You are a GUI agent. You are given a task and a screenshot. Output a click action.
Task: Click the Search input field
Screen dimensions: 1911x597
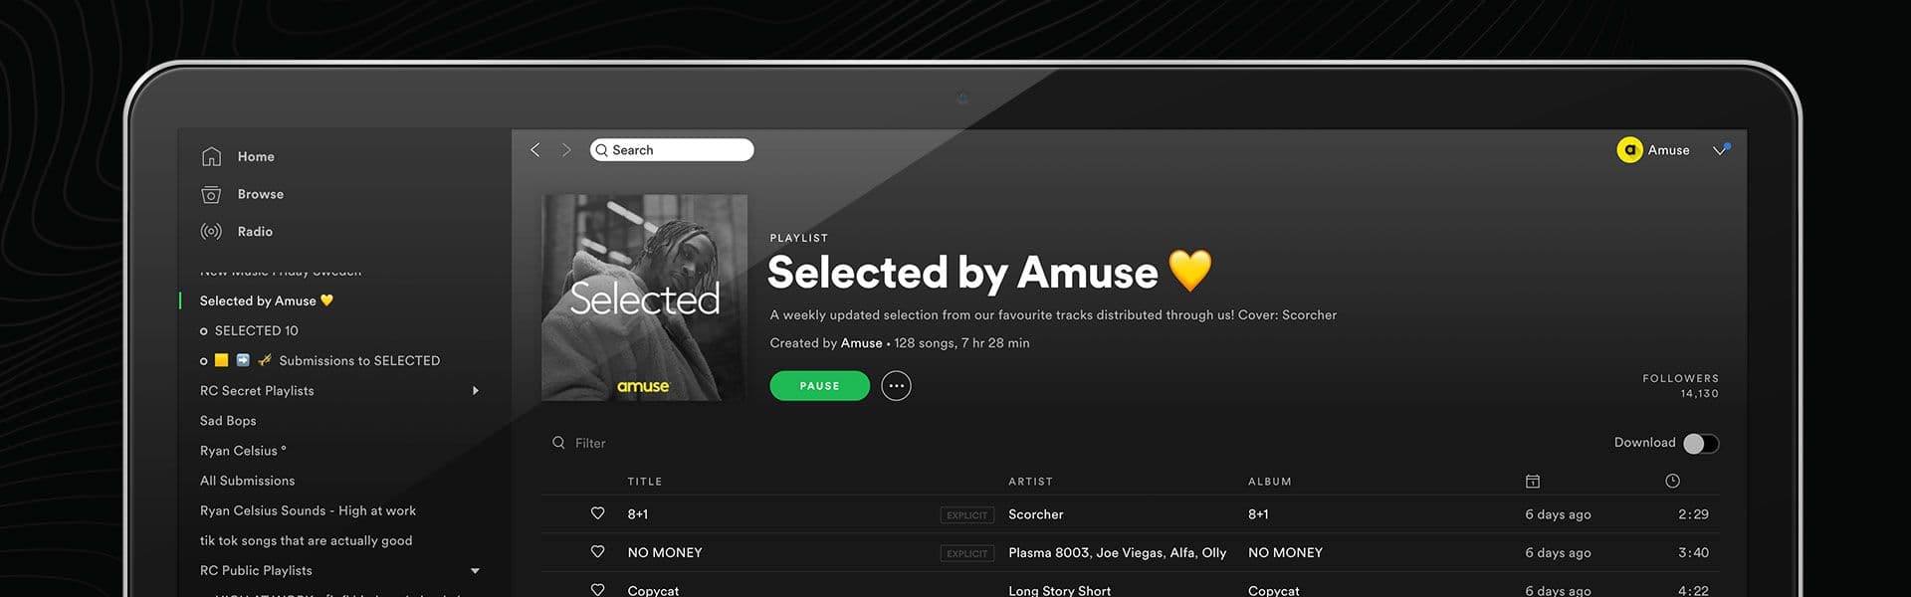[x=672, y=150]
